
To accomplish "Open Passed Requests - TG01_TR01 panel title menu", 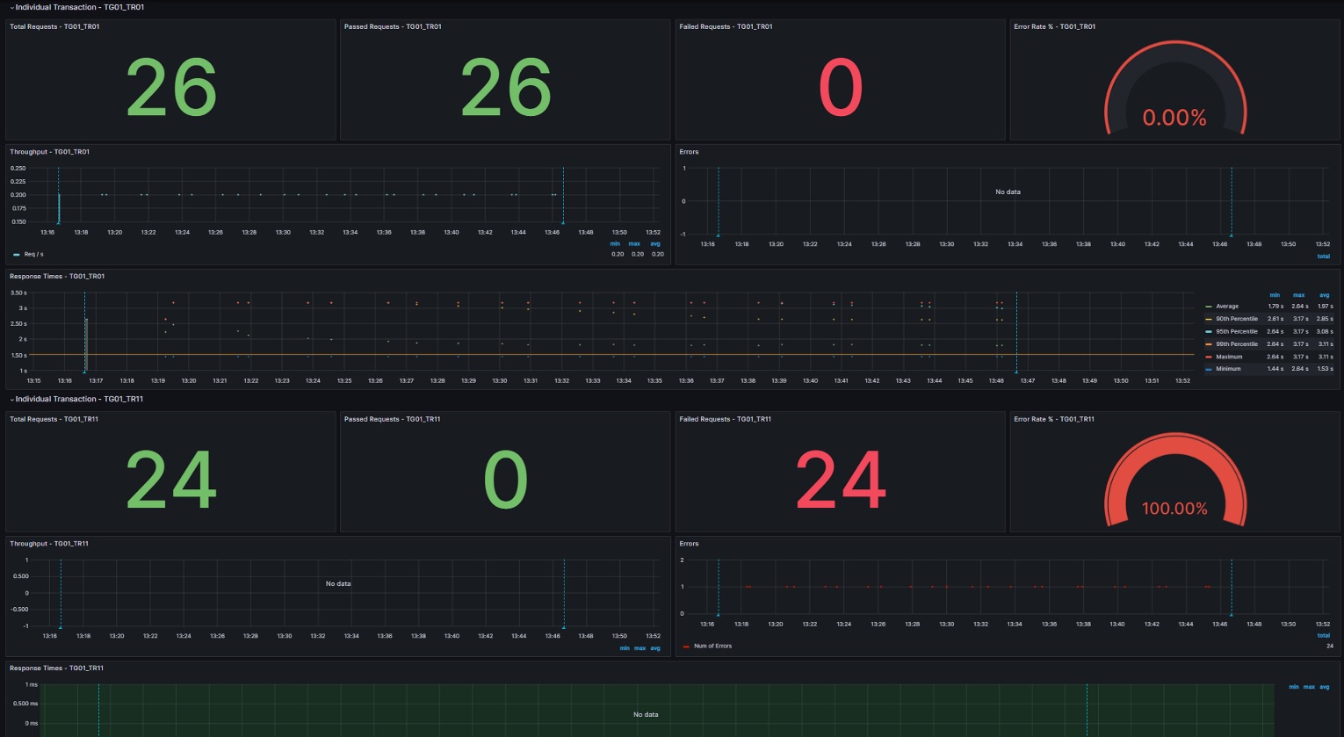I will (393, 26).
